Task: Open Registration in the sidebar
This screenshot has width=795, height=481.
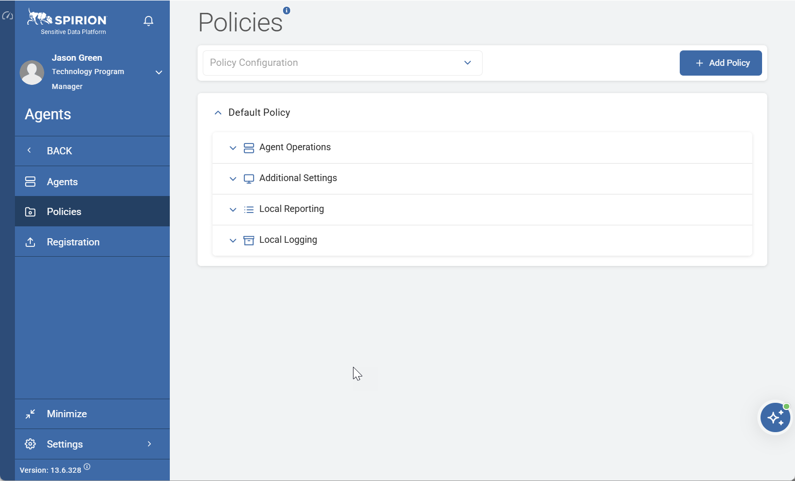Action: coord(73,242)
